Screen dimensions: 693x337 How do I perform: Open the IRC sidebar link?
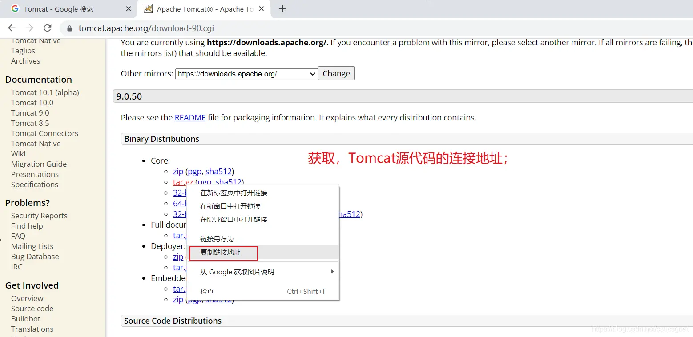point(17,267)
